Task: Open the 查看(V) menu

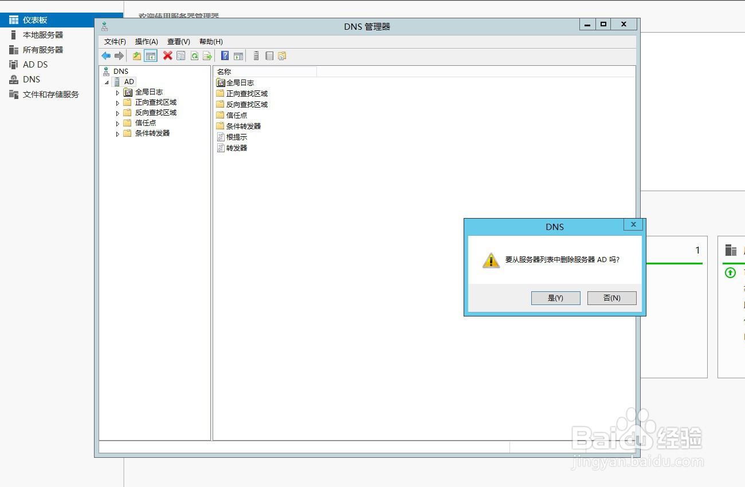Action: (x=179, y=42)
